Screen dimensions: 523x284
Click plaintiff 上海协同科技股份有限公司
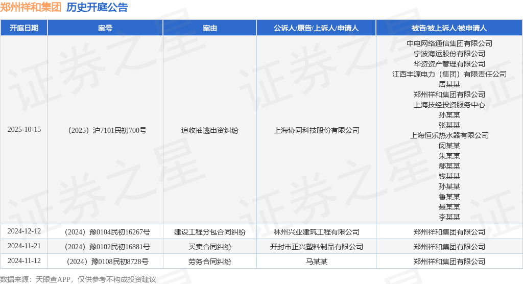click(x=317, y=130)
